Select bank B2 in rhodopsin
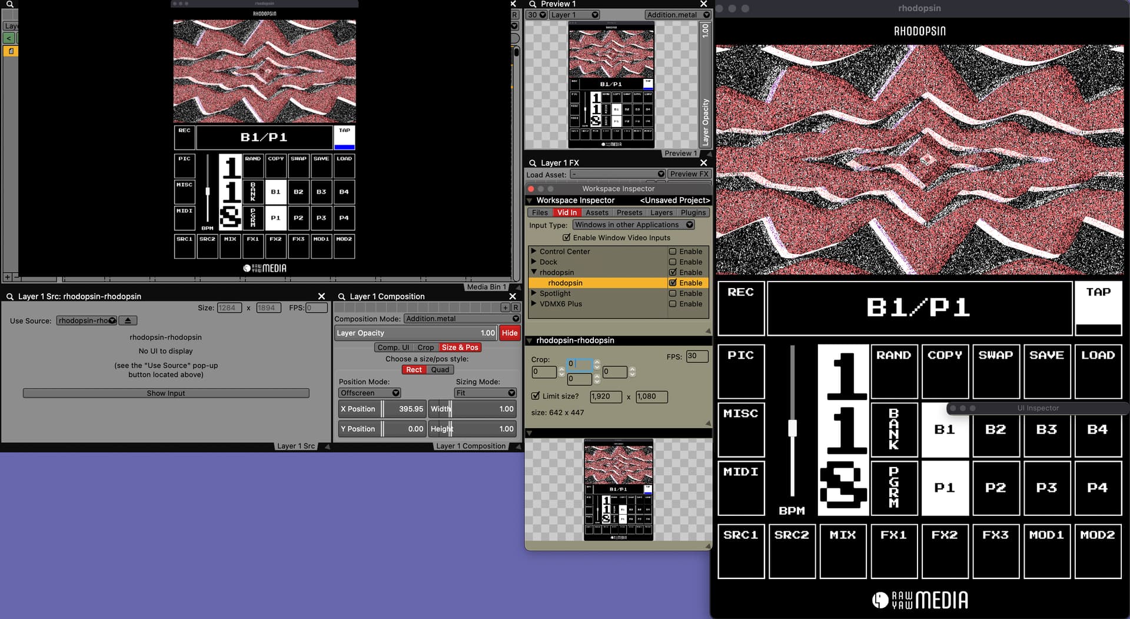 click(x=996, y=430)
